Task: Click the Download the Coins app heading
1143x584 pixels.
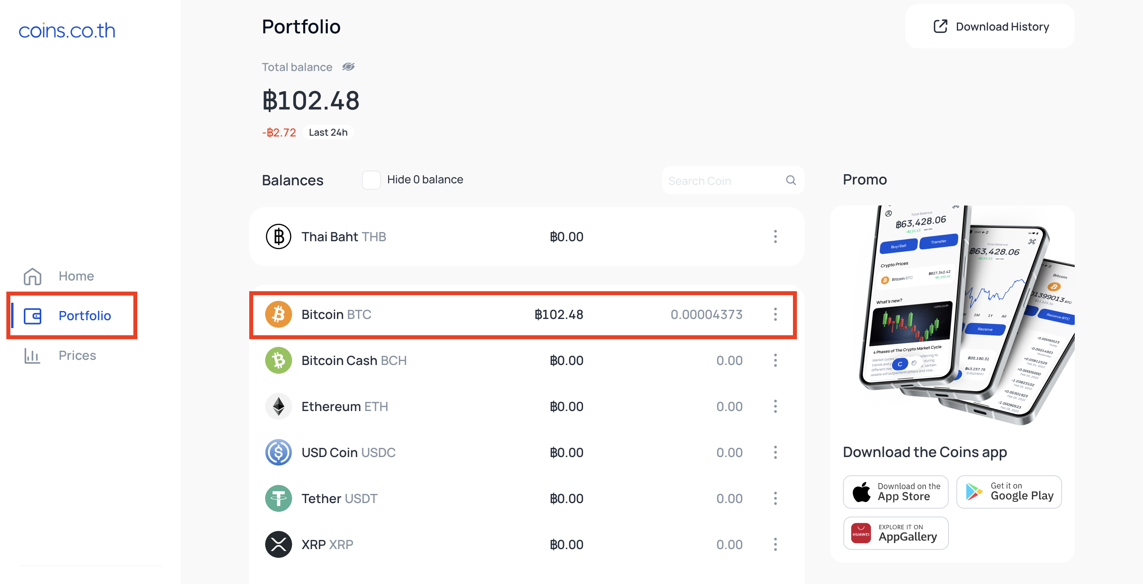Action: 925,452
